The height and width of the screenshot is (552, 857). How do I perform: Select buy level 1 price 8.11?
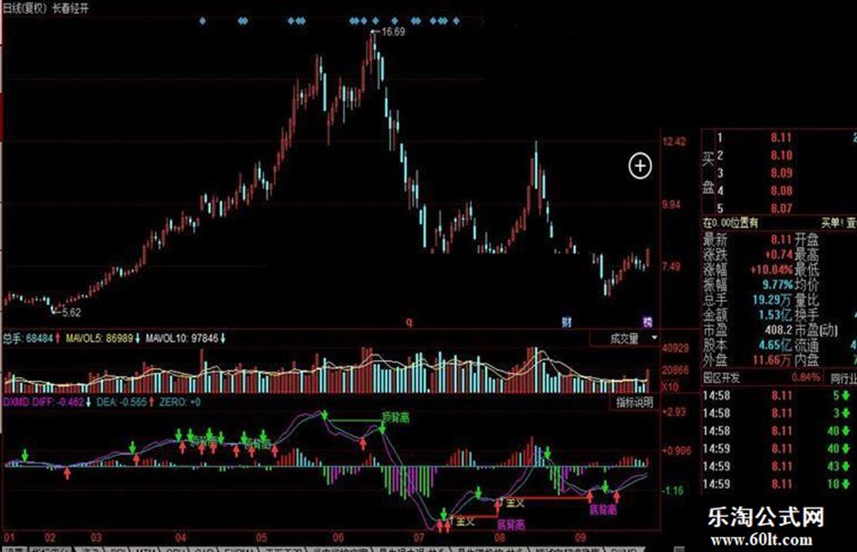pos(781,138)
